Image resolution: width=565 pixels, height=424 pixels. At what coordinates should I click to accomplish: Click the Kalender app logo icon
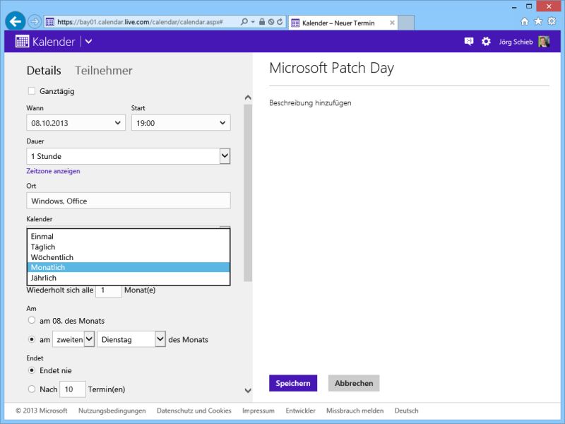pos(22,42)
